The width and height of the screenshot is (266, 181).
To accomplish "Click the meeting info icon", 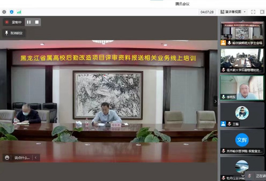I will coord(5,12).
